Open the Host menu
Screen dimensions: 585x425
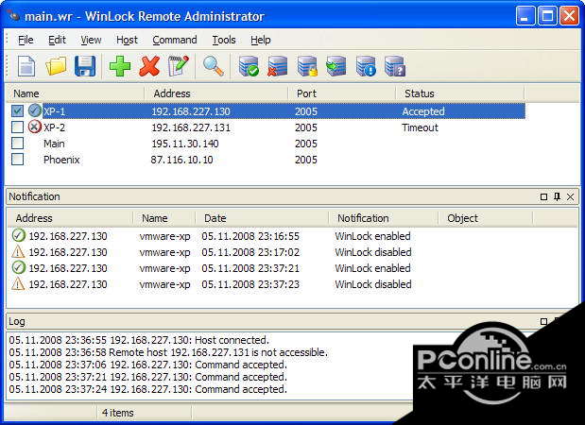coord(127,40)
